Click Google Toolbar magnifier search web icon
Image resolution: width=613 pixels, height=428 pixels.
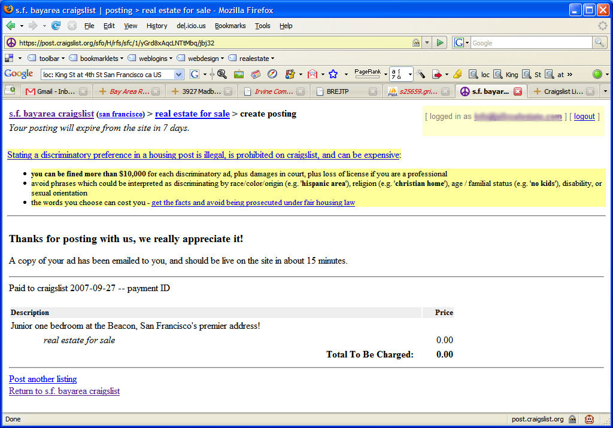coord(221,74)
